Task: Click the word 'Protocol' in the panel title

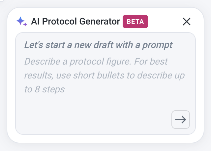Action: pyautogui.click(x=59, y=22)
